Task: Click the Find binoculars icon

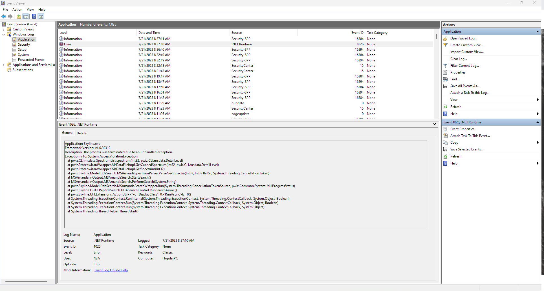Action: point(445,79)
